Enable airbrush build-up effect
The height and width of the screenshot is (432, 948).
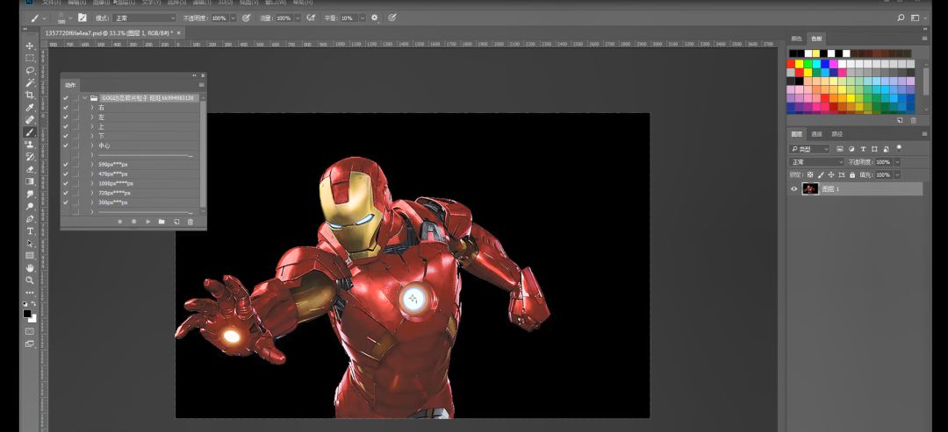pos(311,18)
